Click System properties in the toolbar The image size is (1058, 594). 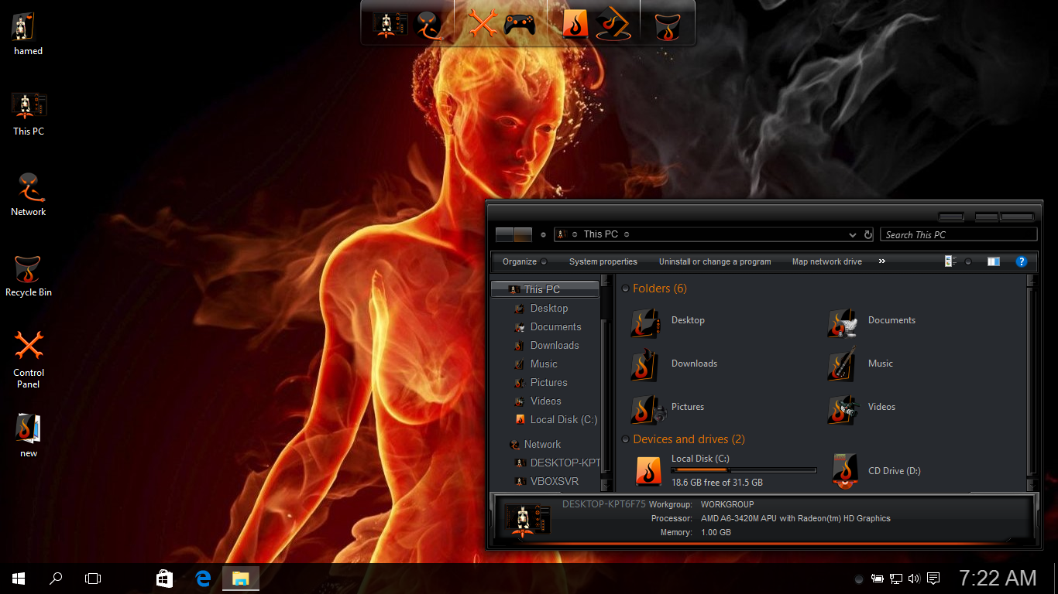pyautogui.click(x=603, y=261)
